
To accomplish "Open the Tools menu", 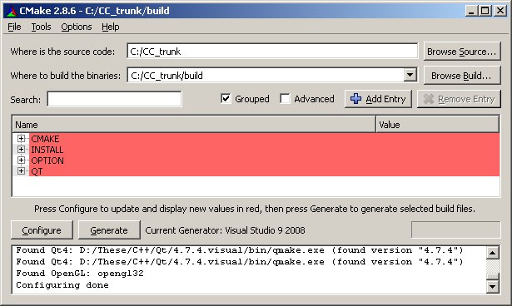I will (x=41, y=27).
